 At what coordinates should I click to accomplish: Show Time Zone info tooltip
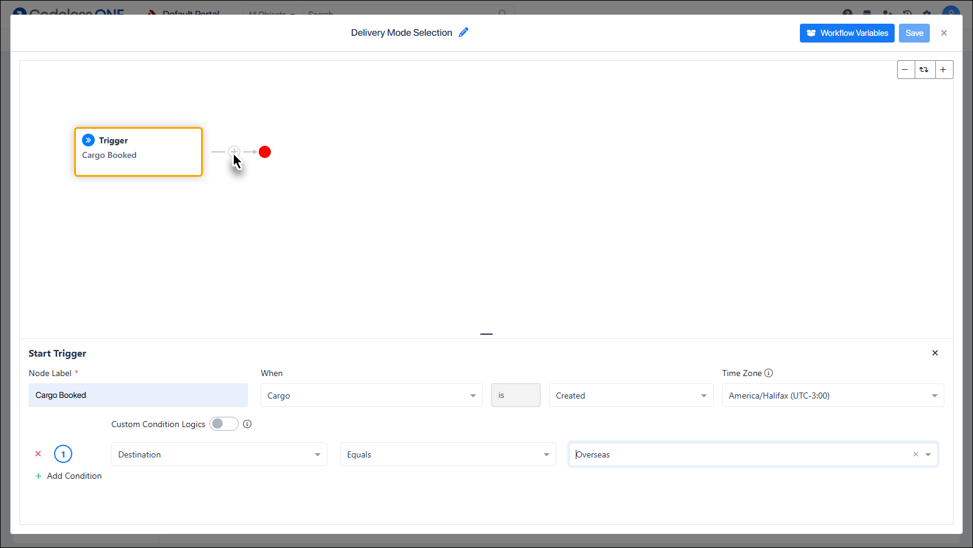coord(768,373)
